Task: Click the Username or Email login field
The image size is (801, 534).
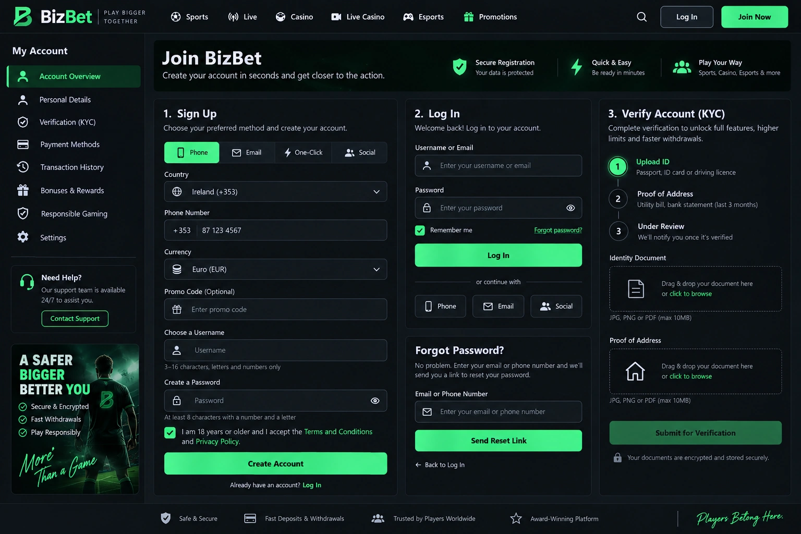Action: (499, 165)
